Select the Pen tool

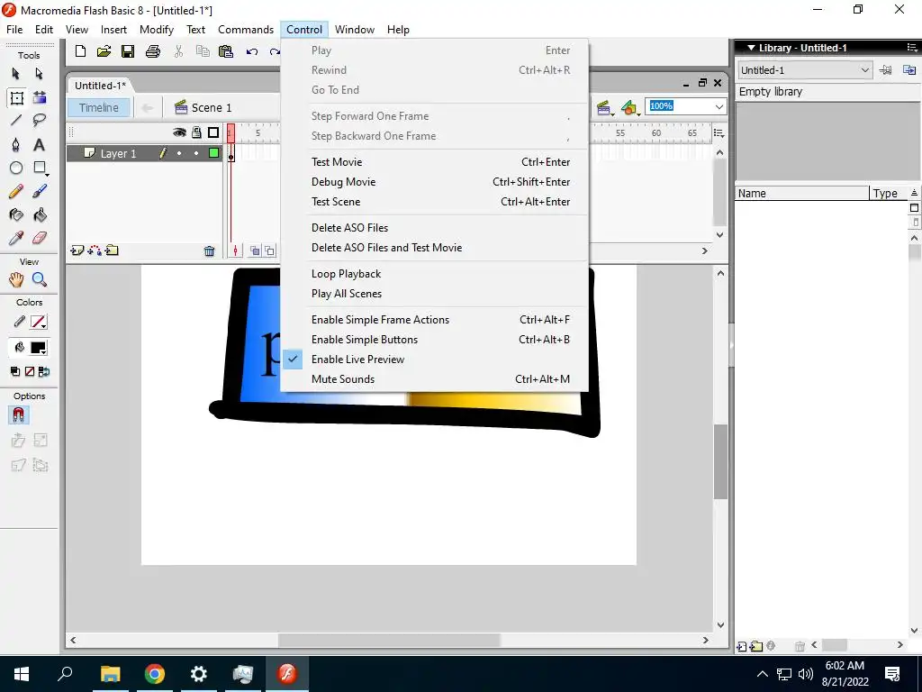click(x=16, y=145)
